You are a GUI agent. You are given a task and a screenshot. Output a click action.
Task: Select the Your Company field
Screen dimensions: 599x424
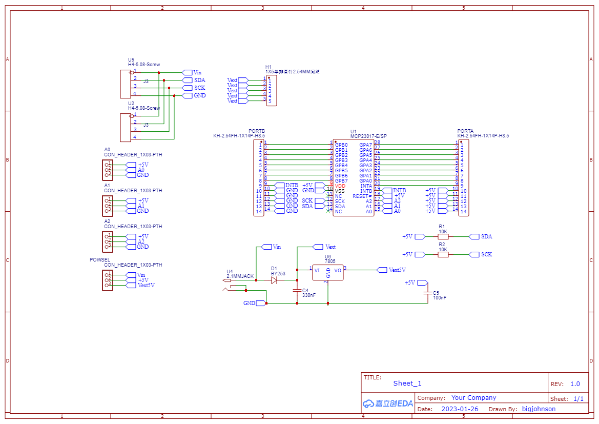(x=473, y=398)
